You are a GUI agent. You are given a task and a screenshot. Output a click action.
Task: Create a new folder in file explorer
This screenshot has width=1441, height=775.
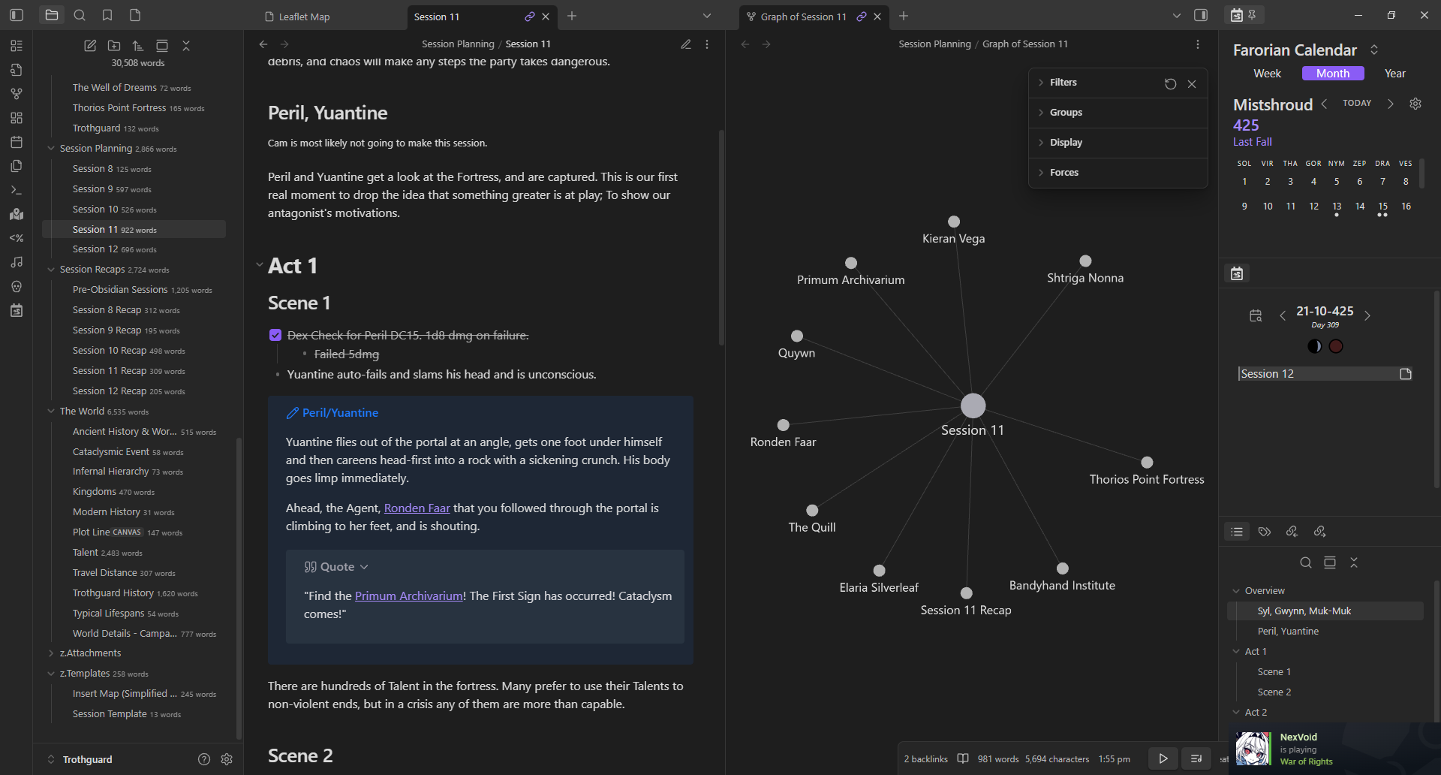[114, 46]
